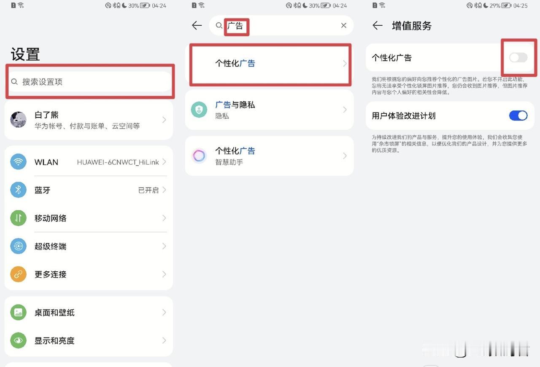Clear search text with the X icon
The height and width of the screenshot is (367, 540).
point(344,26)
